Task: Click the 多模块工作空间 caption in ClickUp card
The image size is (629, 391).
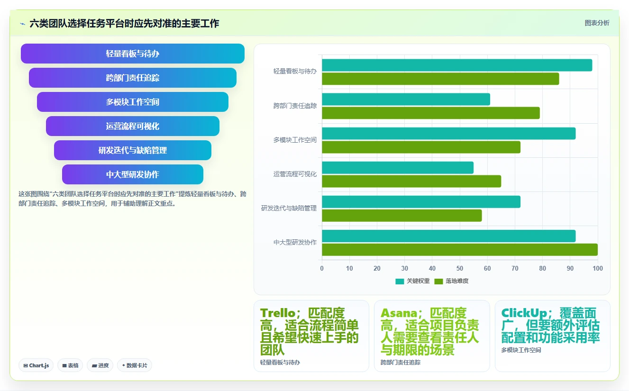Action: [521, 350]
